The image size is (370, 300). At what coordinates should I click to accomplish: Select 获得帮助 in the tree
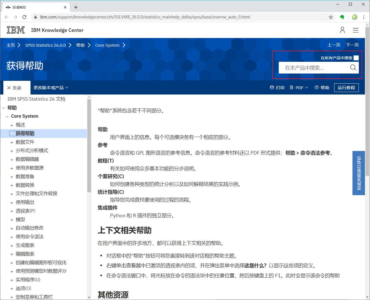(x=25, y=133)
